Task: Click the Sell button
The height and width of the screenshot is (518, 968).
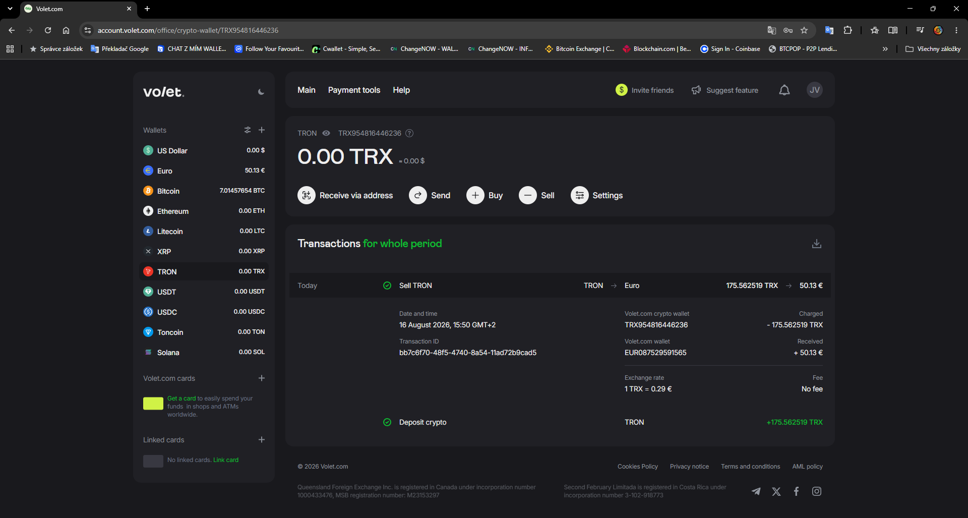Action: [x=537, y=195]
